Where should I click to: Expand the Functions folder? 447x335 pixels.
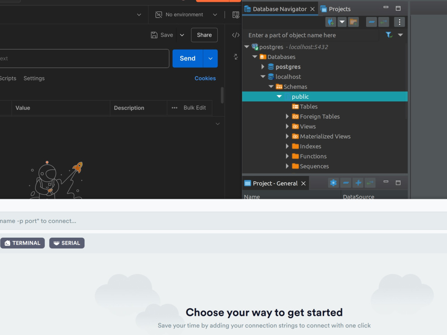[287, 156]
